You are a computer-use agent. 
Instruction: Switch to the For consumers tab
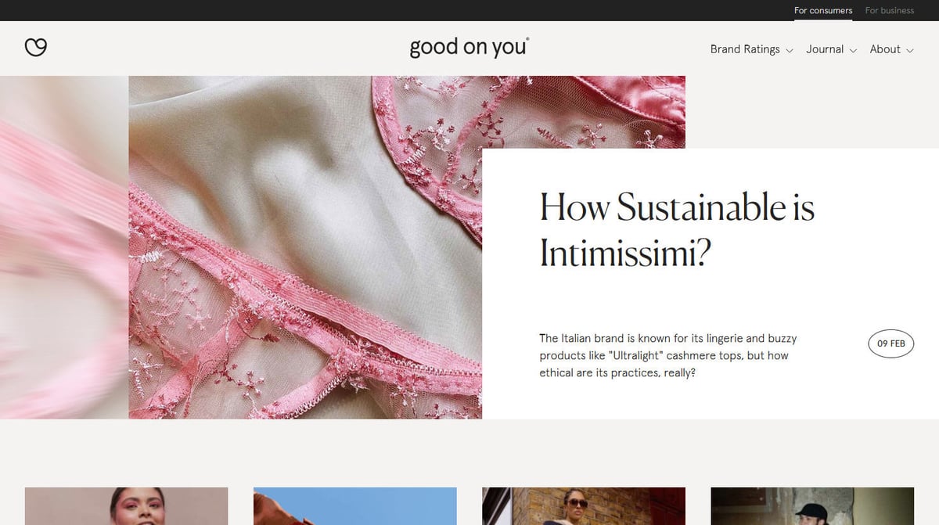click(823, 10)
